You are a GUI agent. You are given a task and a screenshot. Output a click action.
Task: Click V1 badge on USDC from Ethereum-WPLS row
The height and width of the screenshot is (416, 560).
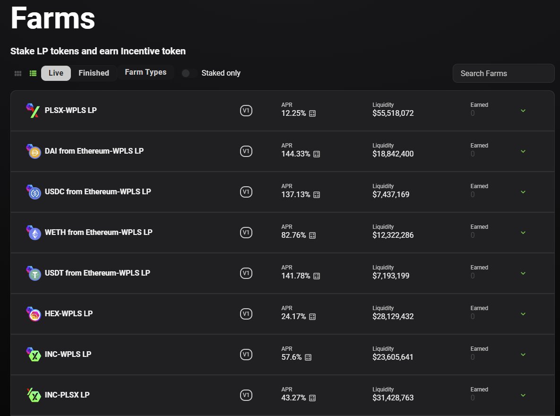point(246,192)
